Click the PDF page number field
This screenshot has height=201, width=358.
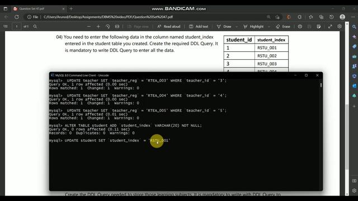(17, 26)
